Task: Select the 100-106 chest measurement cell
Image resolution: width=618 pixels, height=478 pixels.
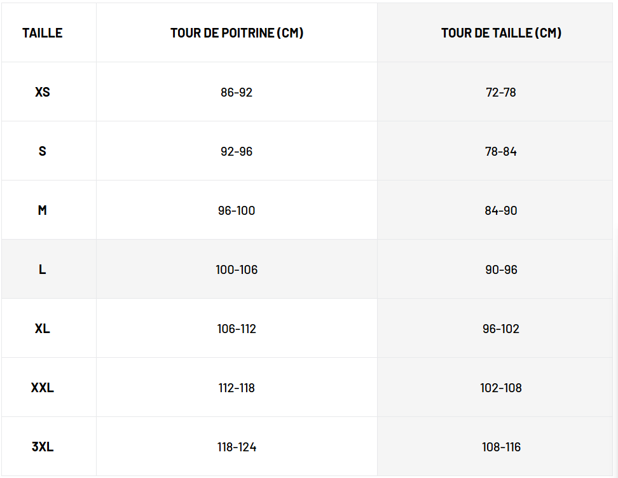Action: tap(237, 270)
